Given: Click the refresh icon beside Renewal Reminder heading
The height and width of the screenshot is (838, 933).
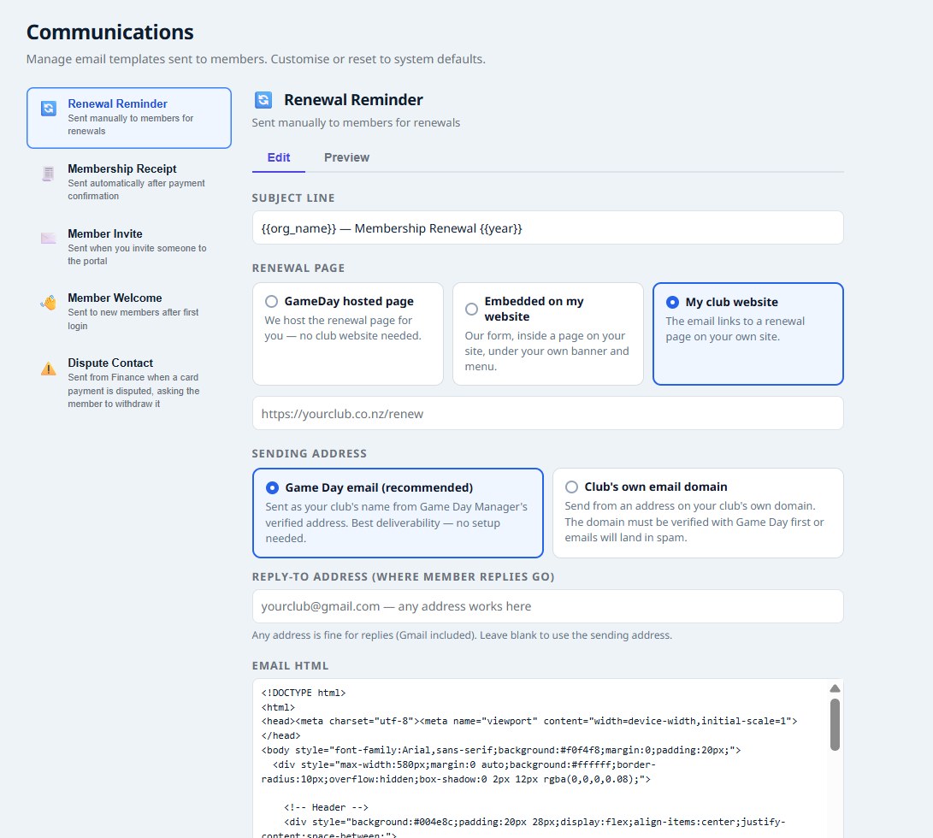Looking at the screenshot, I should tap(263, 100).
